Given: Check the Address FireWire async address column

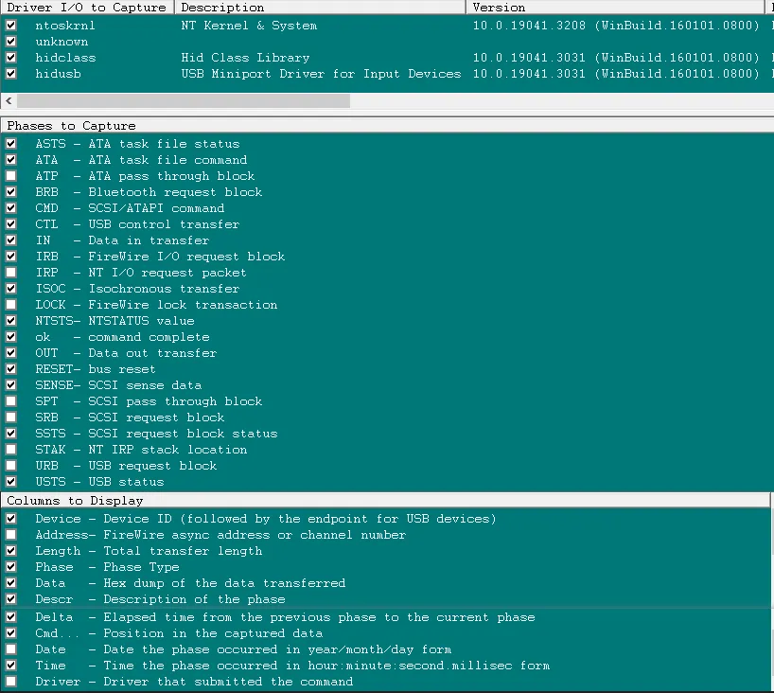Looking at the screenshot, I should point(10,535).
